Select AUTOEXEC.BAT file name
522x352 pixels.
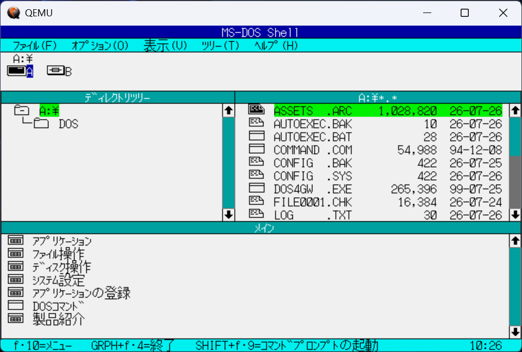pyautogui.click(x=313, y=137)
